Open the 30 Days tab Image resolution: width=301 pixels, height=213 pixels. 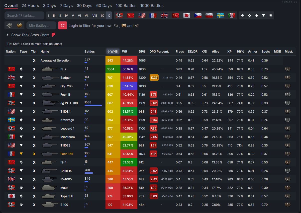(85, 5)
